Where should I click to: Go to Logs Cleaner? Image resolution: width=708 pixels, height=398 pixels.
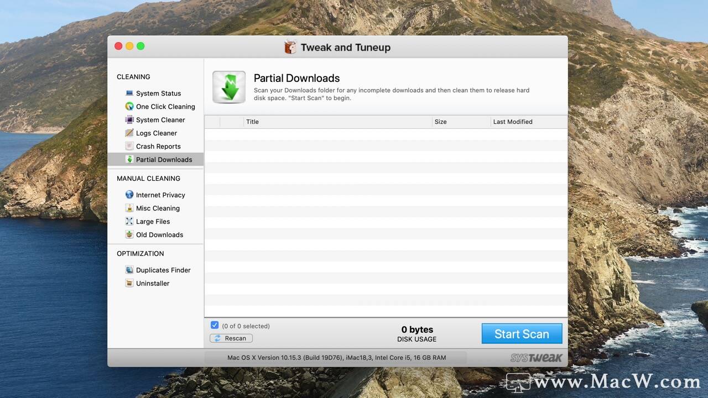click(157, 133)
